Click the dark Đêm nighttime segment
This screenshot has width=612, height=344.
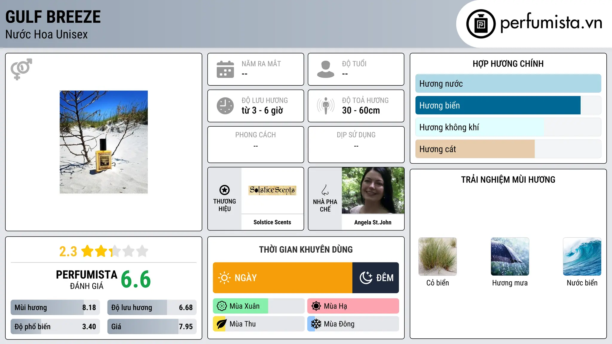pos(376,278)
